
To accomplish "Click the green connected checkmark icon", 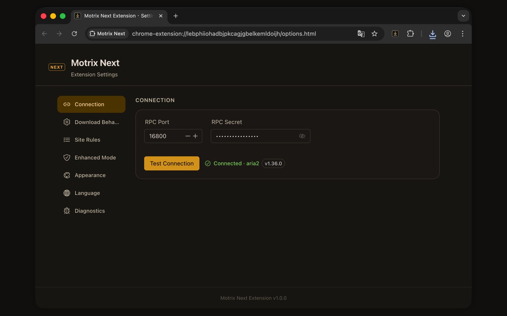I will (208, 164).
